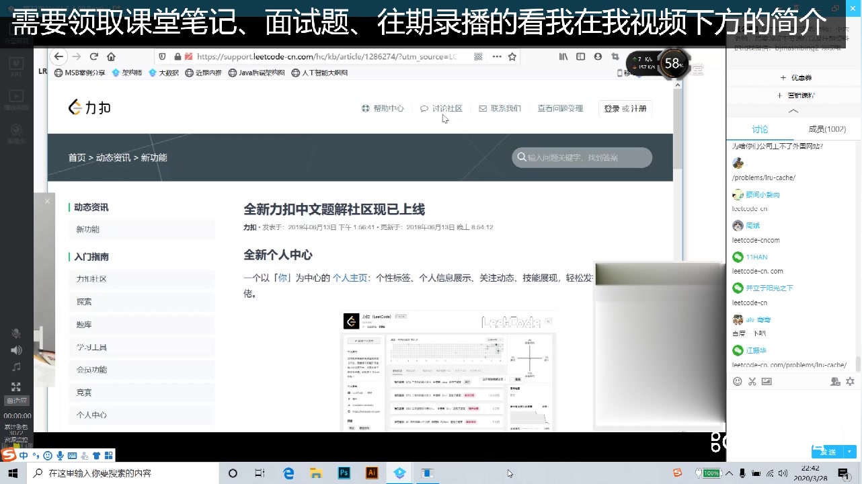Open the browser library icon

563,56
